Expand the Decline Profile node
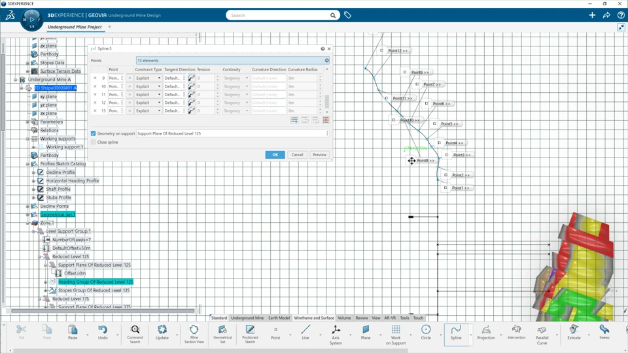The width and height of the screenshot is (628, 353). 33,173
